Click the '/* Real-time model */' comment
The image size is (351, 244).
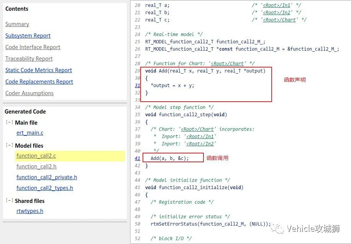tap(174, 35)
